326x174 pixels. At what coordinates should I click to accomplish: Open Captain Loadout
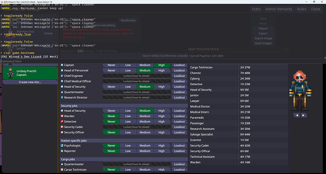pos(180,65)
